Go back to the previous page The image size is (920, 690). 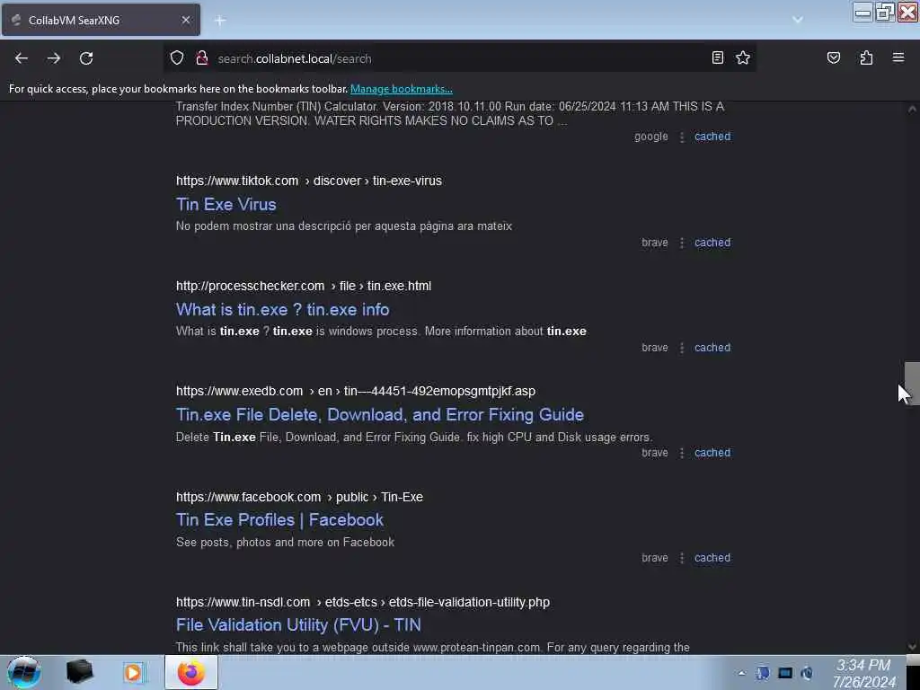click(x=22, y=58)
